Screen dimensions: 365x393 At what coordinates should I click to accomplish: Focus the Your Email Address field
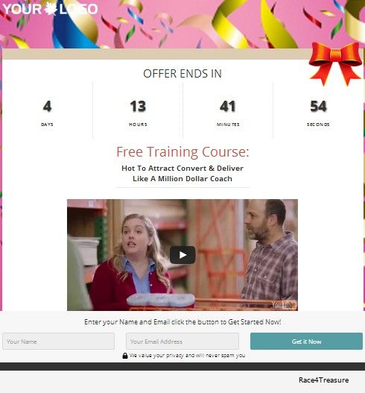(x=182, y=341)
